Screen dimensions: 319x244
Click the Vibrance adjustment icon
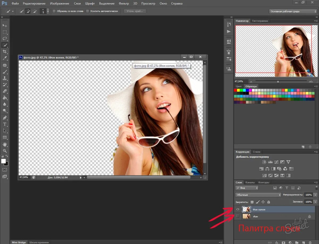(x=288, y=162)
